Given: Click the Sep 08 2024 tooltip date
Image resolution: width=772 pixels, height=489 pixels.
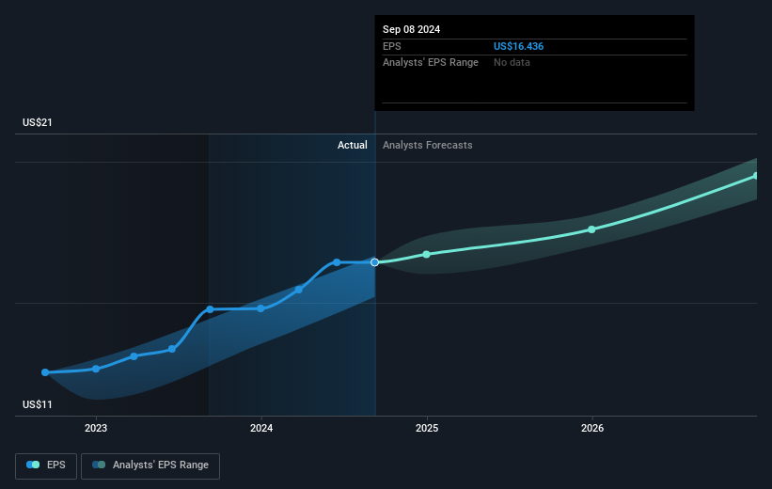Looking at the screenshot, I should (x=412, y=29).
